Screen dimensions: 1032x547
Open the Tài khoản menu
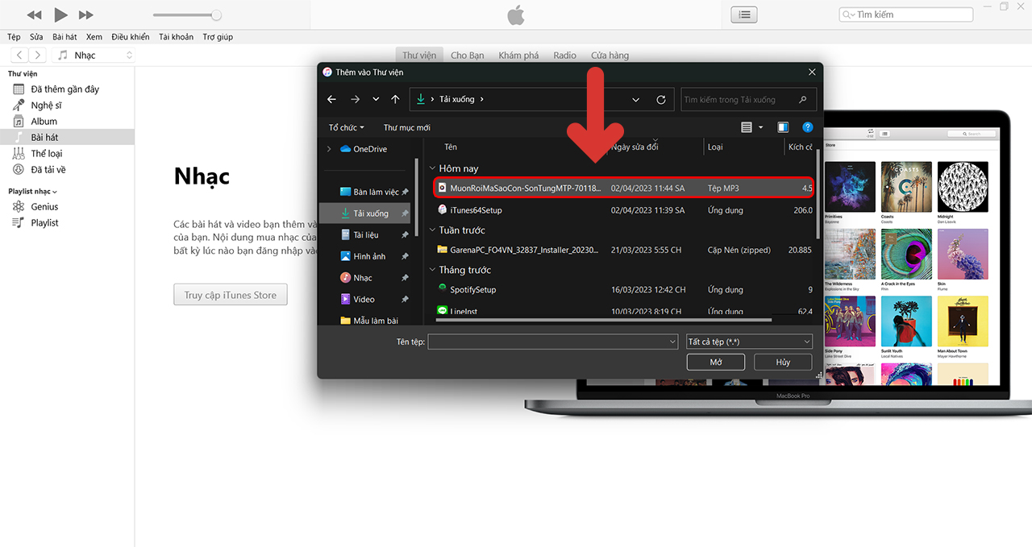click(176, 37)
